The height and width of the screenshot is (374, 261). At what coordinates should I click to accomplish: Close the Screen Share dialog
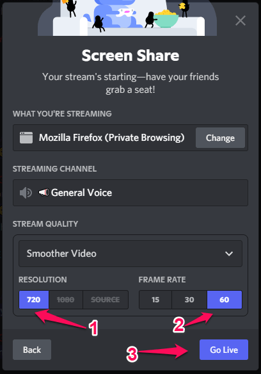click(241, 20)
